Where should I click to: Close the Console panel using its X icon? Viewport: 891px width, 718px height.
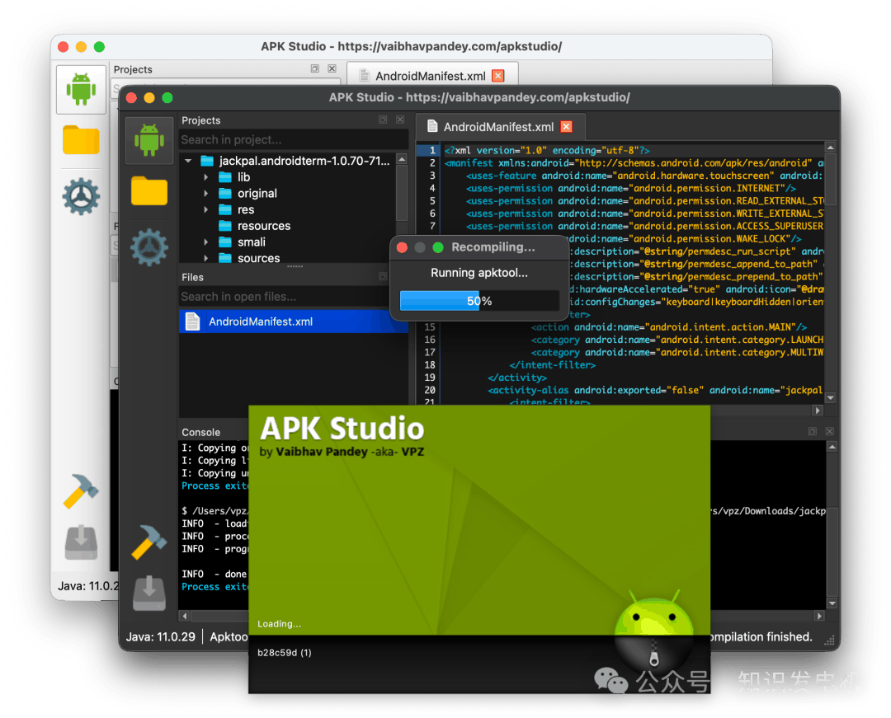click(828, 431)
